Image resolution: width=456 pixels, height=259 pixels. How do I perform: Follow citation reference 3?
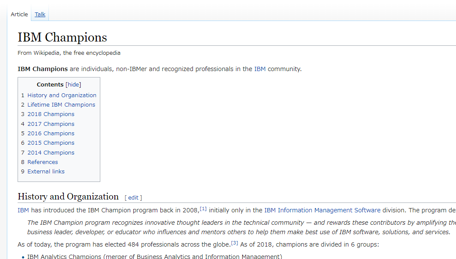234,243
